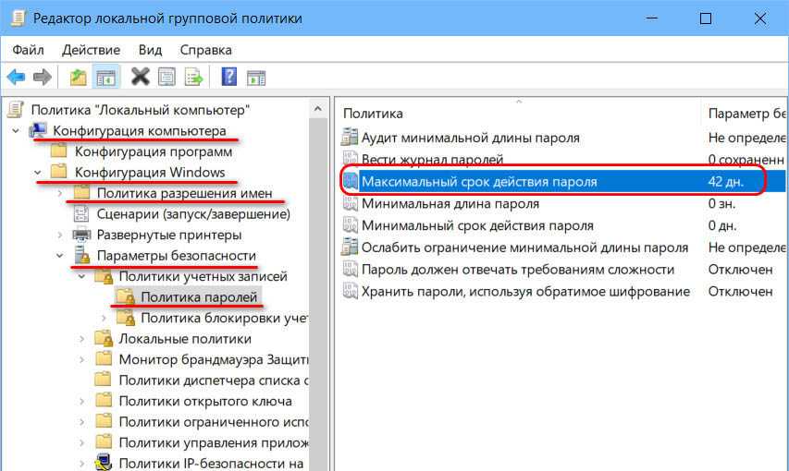
Task: Open Help via blue question mark icon
Action: (229, 77)
